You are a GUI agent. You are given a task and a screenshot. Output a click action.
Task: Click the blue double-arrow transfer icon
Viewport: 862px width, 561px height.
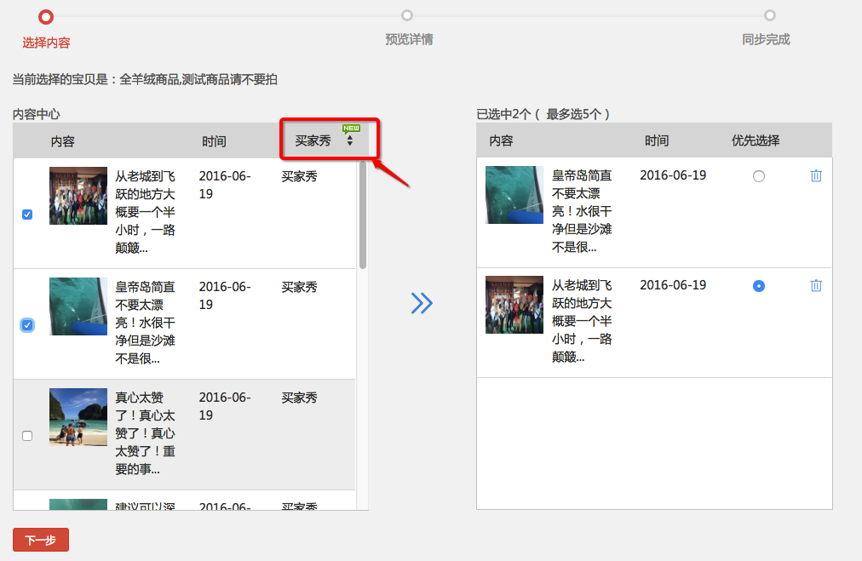pos(421,303)
